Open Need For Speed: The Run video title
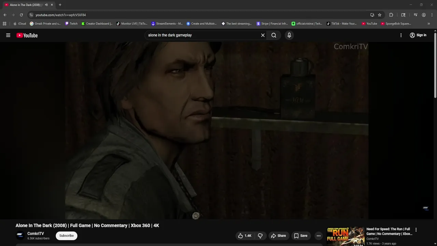This screenshot has height=246, width=437. pyautogui.click(x=389, y=231)
